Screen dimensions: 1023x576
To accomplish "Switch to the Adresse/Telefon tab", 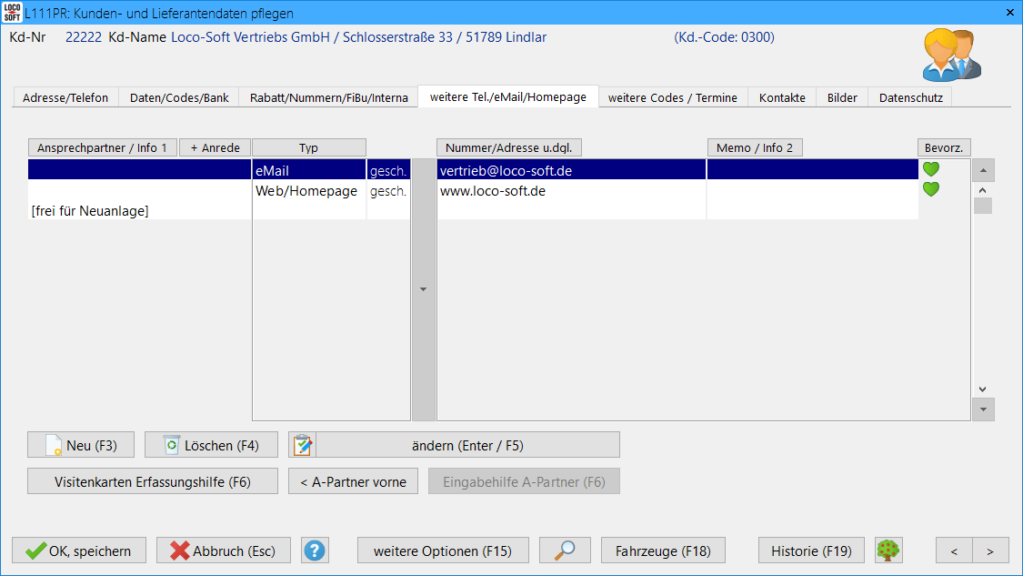I will 65,97.
